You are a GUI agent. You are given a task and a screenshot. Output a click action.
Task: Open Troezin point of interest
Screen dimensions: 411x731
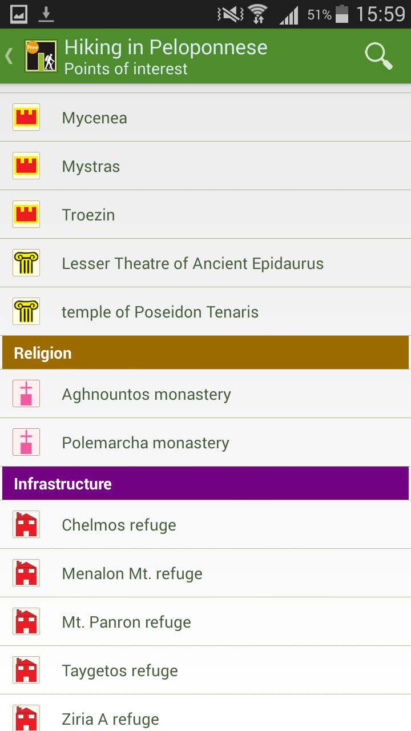[88, 215]
